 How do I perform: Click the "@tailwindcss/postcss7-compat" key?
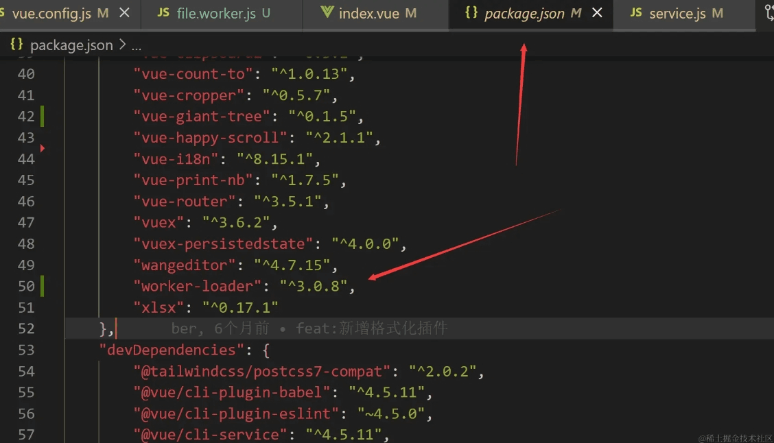pyautogui.click(x=262, y=371)
